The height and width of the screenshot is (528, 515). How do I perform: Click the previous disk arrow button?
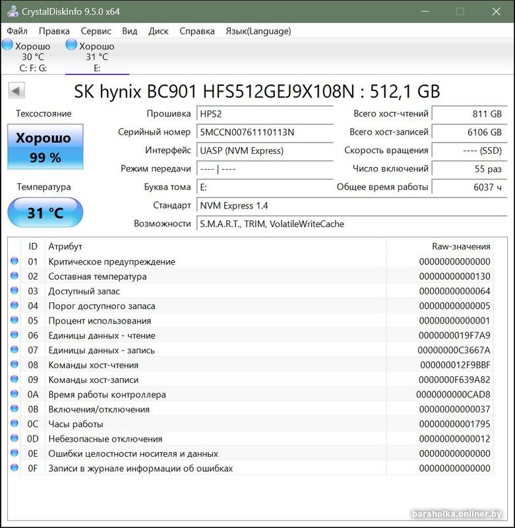(17, 91)
